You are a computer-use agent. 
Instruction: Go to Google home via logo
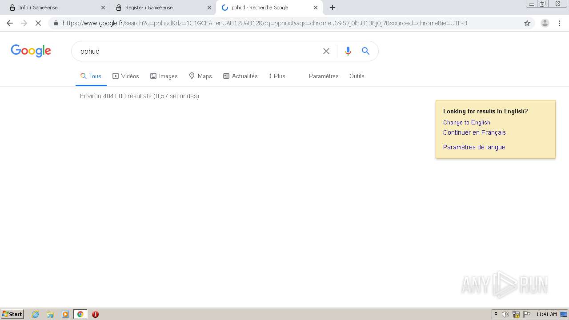tap(31, 51)
